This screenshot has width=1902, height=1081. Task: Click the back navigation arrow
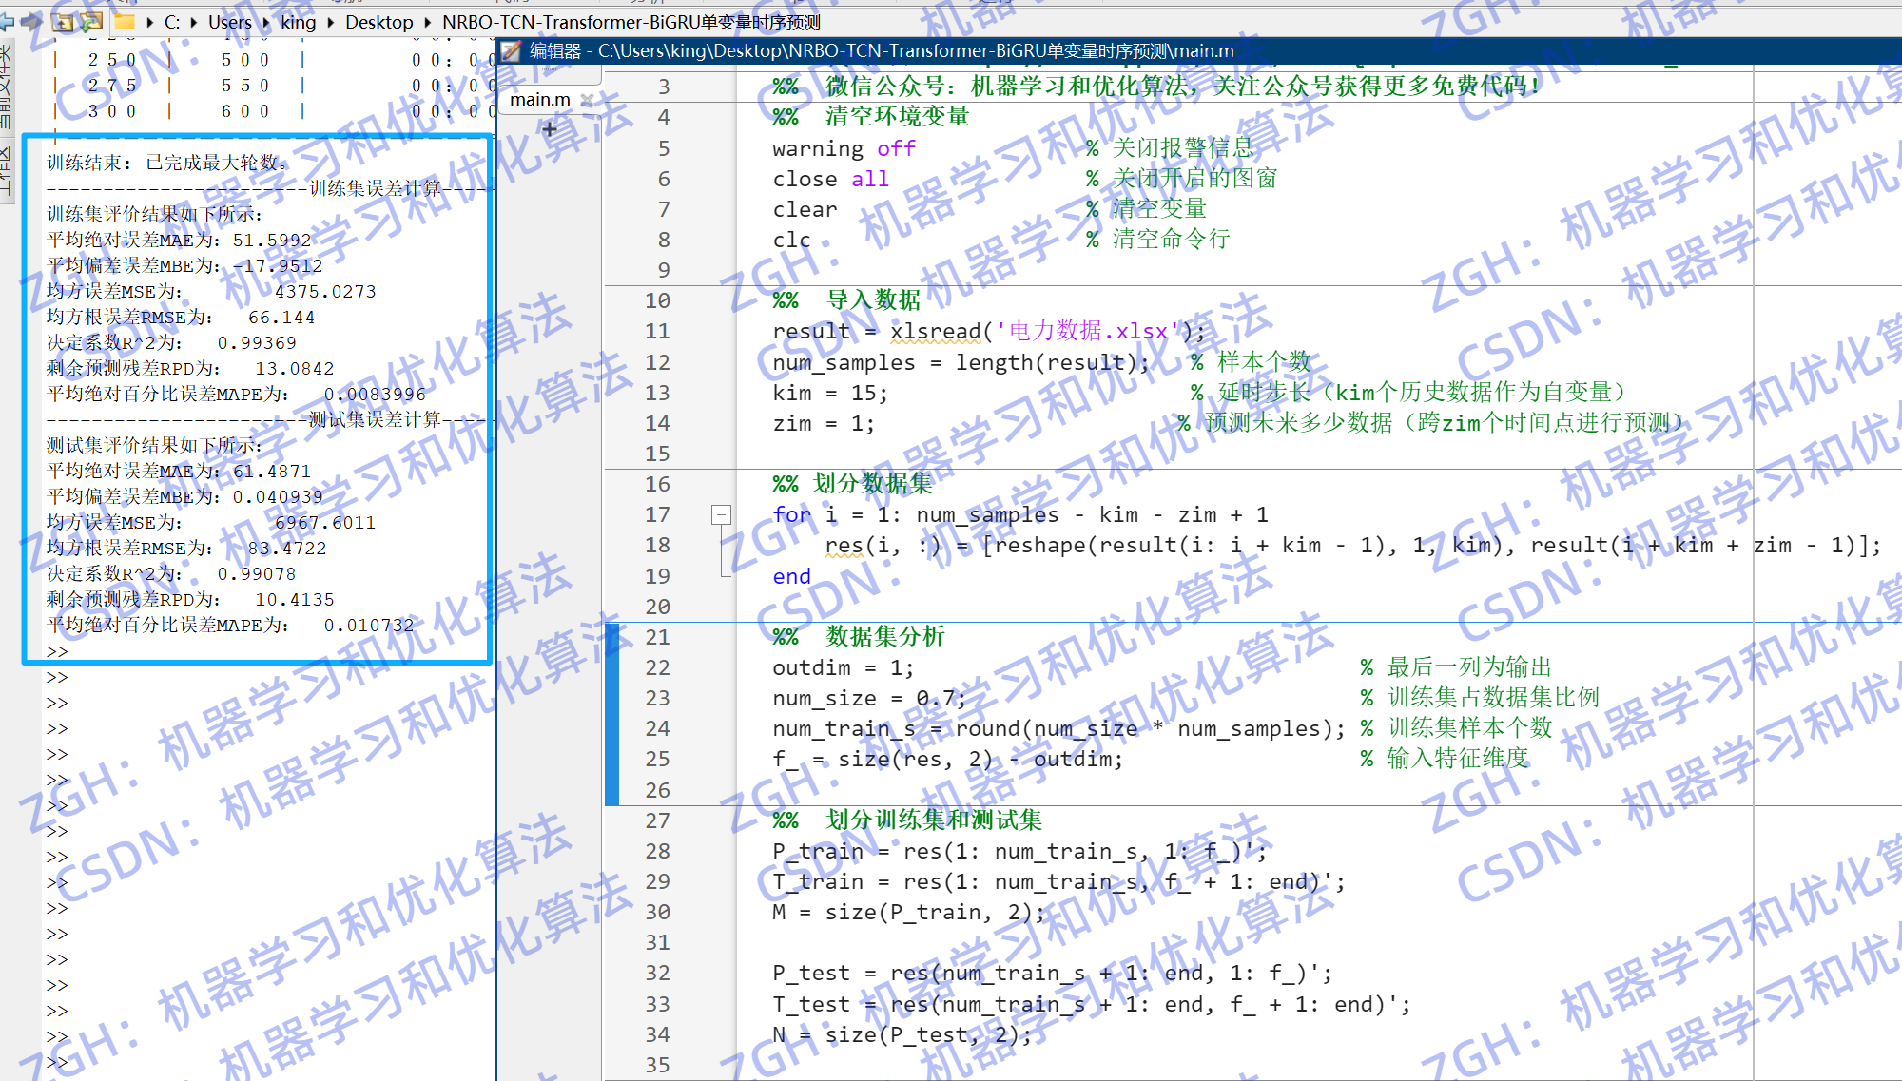click(x=7, y=21)
